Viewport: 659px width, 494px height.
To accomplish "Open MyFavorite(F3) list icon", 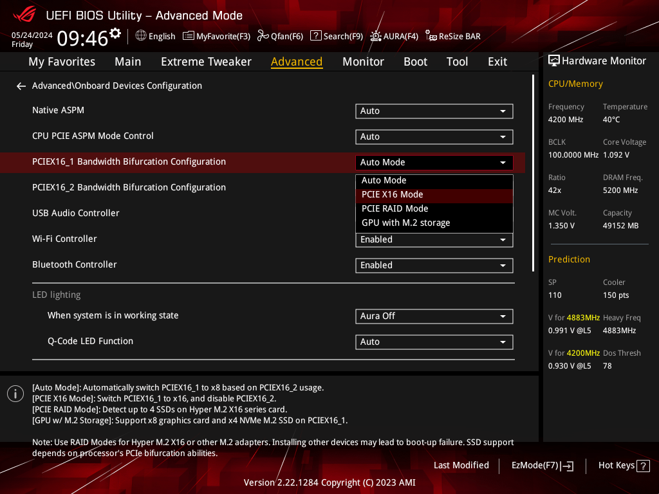I will (189, 36).
